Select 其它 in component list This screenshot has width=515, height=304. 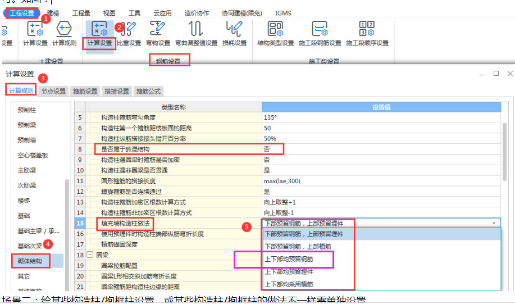24,276
